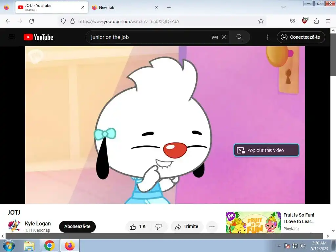Close the New Tab tab
The image size is (336, 252).
click(157, 7)
